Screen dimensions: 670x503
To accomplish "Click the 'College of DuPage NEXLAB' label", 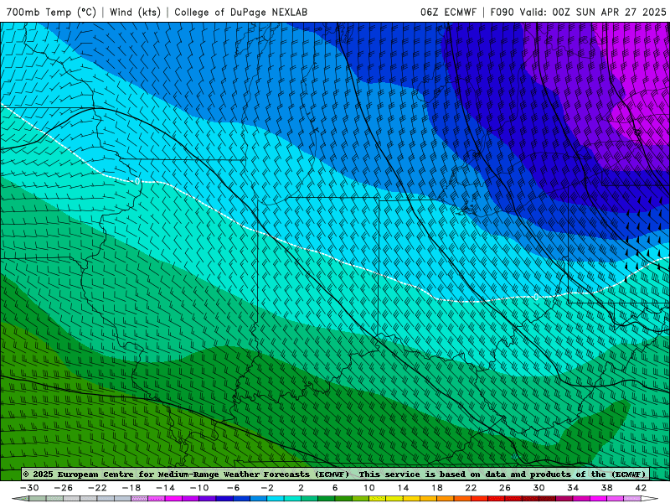I will click(240, 12).
